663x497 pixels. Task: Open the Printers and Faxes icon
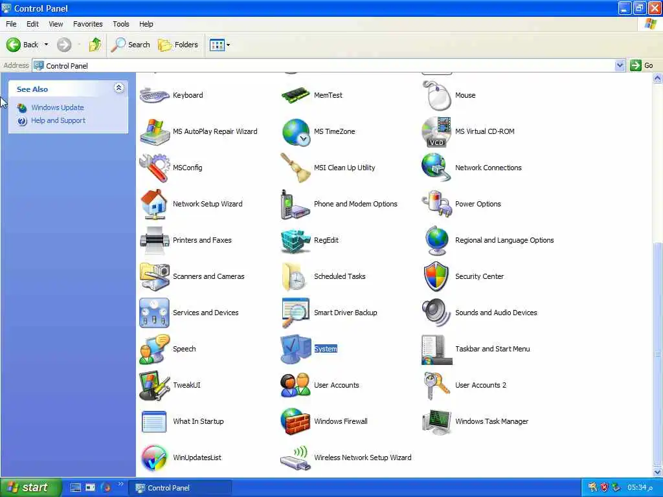(154, 240)
